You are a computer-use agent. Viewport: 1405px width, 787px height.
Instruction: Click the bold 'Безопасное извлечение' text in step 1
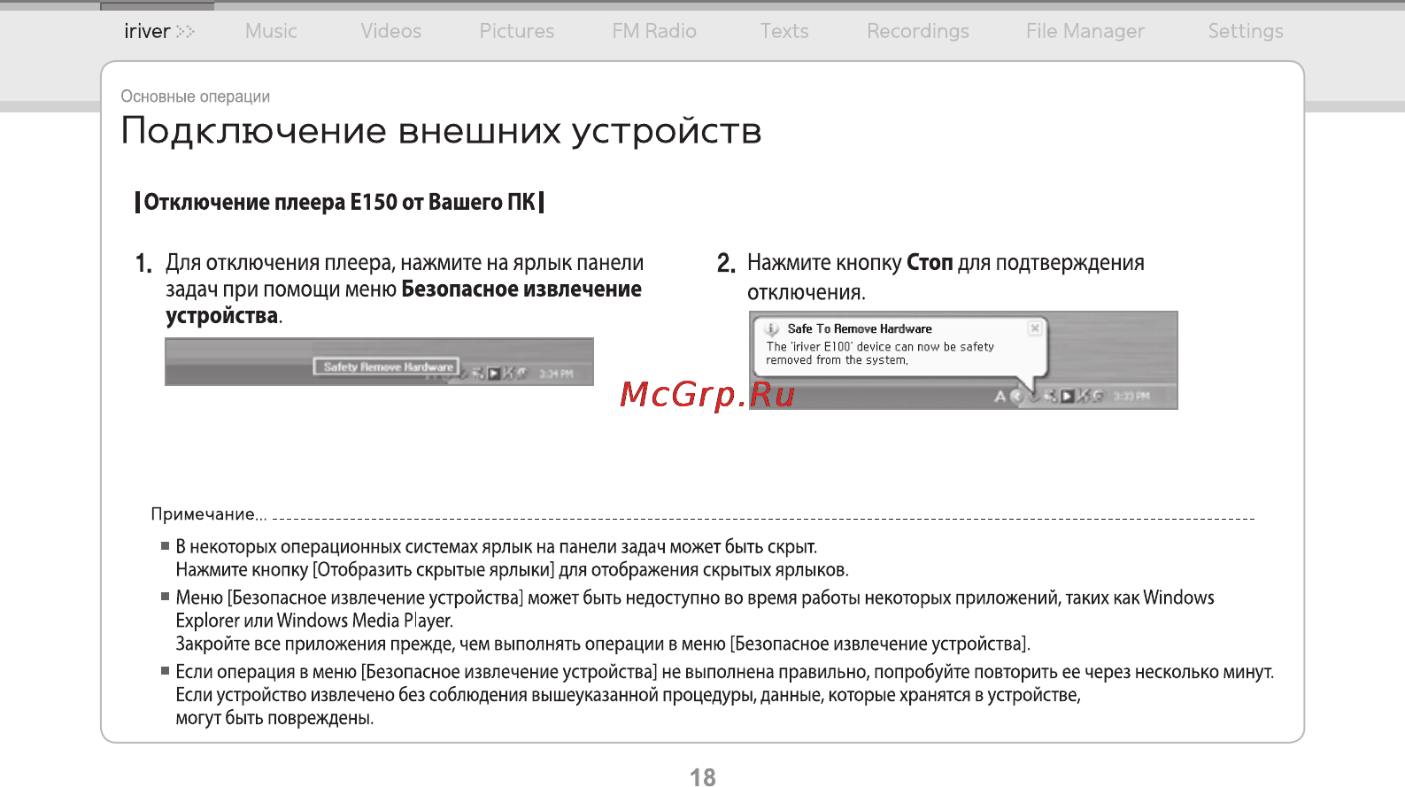(521, 289)
